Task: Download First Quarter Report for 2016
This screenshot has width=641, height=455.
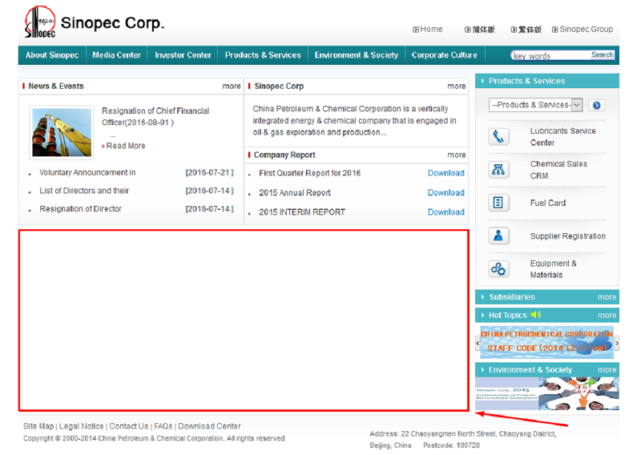Action: [446, 173]
